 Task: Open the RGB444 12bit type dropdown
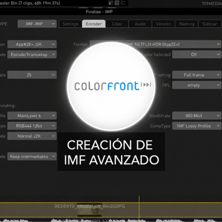(32, 126)
